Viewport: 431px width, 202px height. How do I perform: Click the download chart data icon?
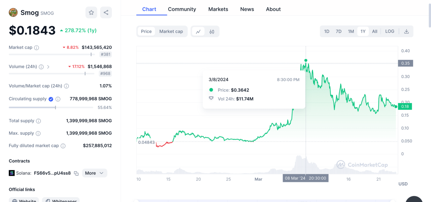[x=406, y=31]
